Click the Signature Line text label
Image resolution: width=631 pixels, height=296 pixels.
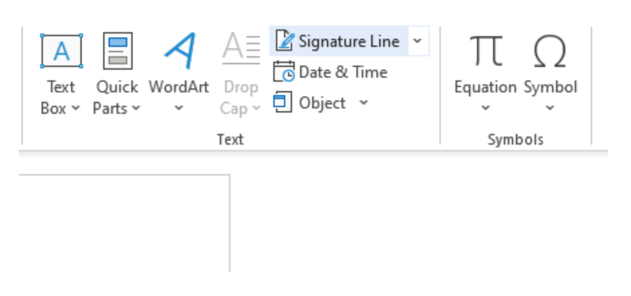pyautogui.click(x=349, y=41)
